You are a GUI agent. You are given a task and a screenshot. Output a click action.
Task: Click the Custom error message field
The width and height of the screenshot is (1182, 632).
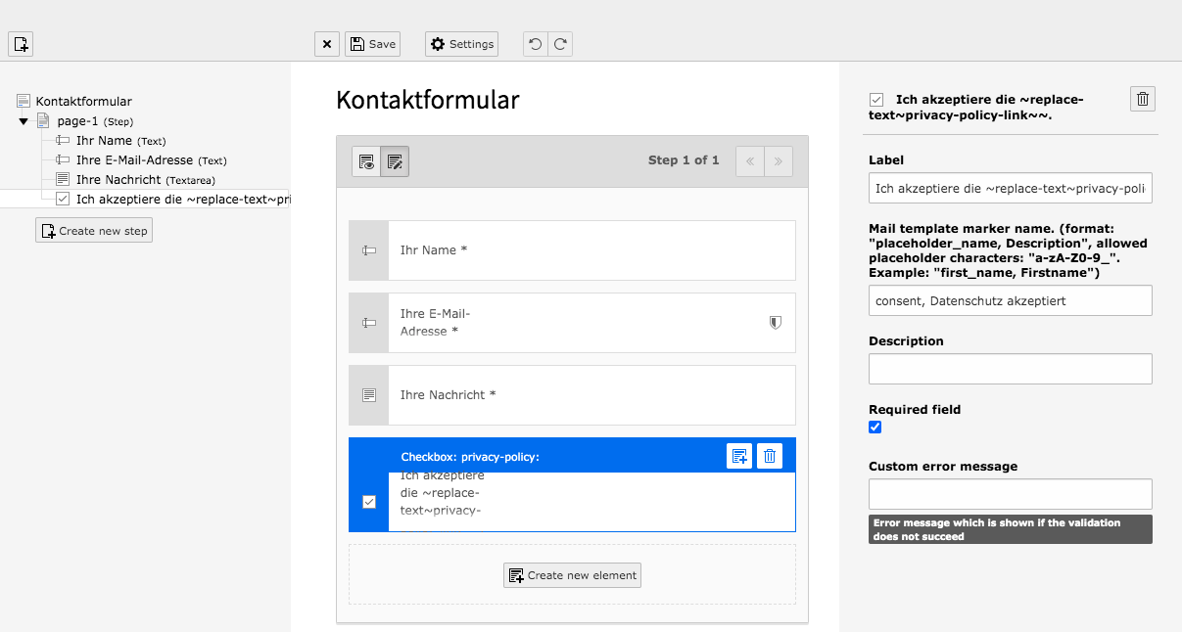(1011, 494)
